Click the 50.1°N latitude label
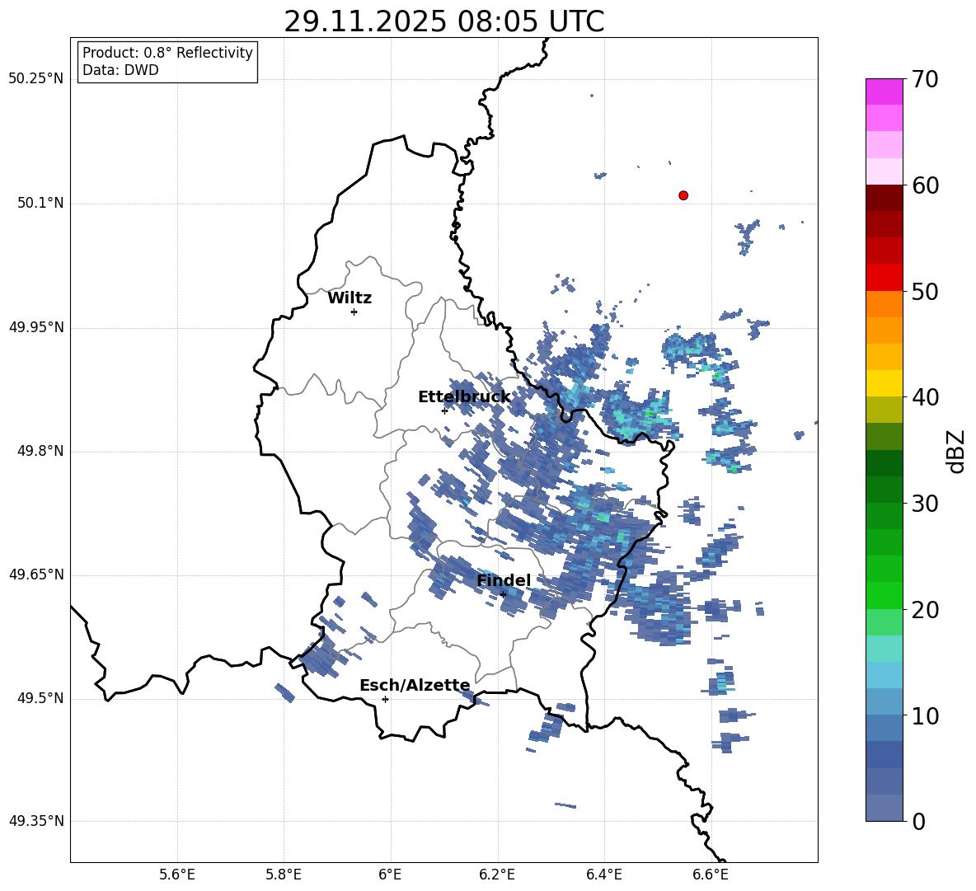Viewport: 976px width, 891px height. coord(41,204)
